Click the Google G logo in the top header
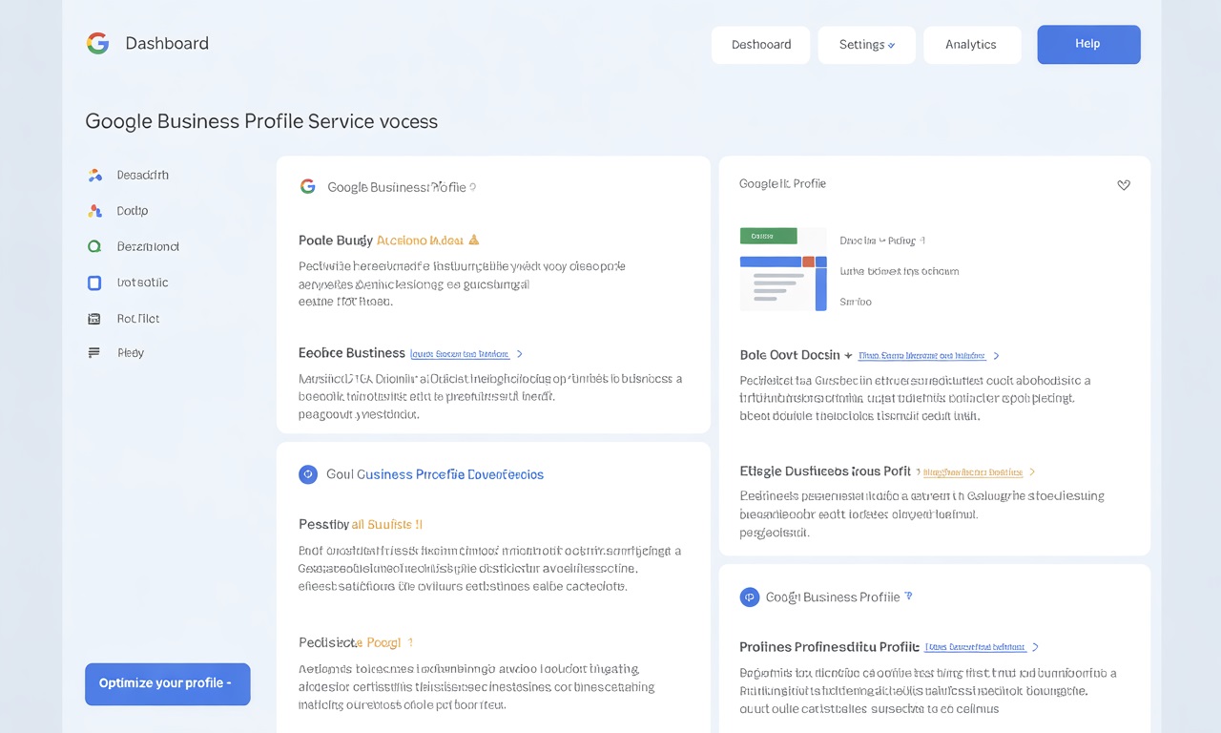This screenshot has width=1221, height=733. tap(97, 43)
